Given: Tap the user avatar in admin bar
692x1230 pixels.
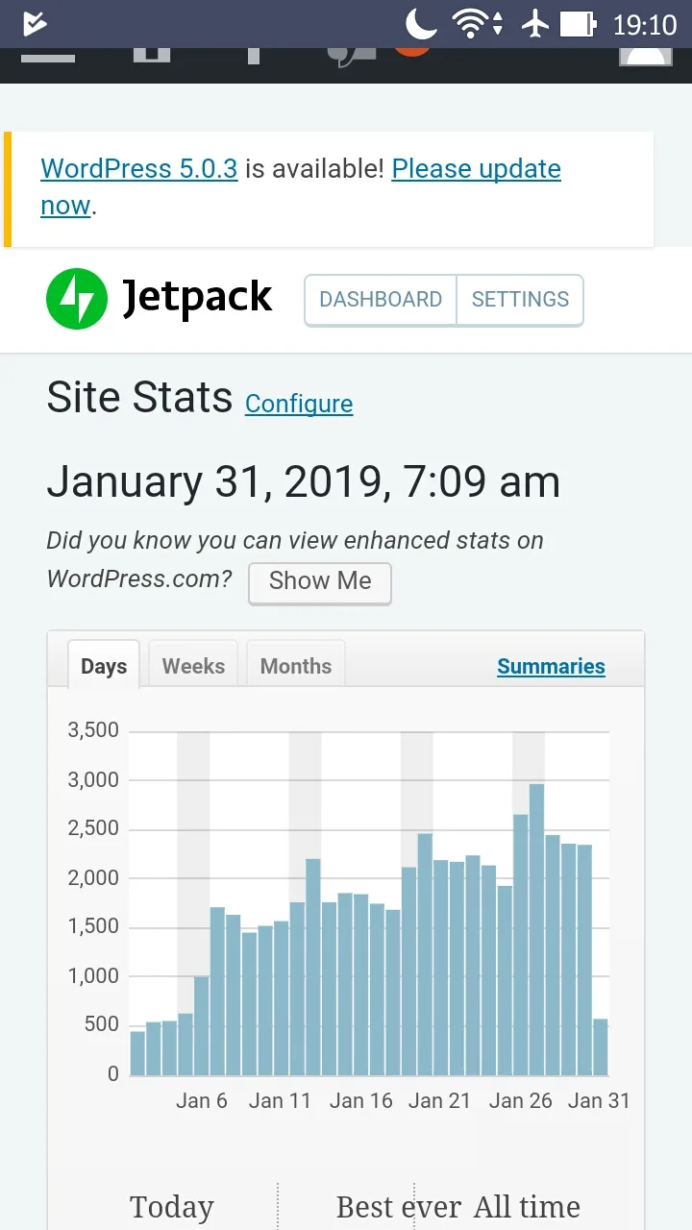Looking at the screenshot, I should click(646, 57).
